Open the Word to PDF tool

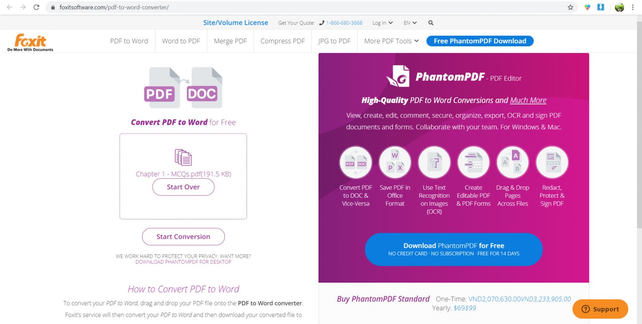[x=181, y=41]
